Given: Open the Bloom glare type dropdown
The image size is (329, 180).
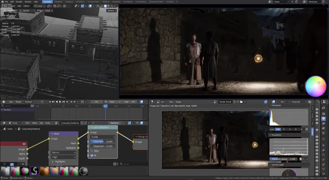Looking at the screenshot, I should coord(63,152).
